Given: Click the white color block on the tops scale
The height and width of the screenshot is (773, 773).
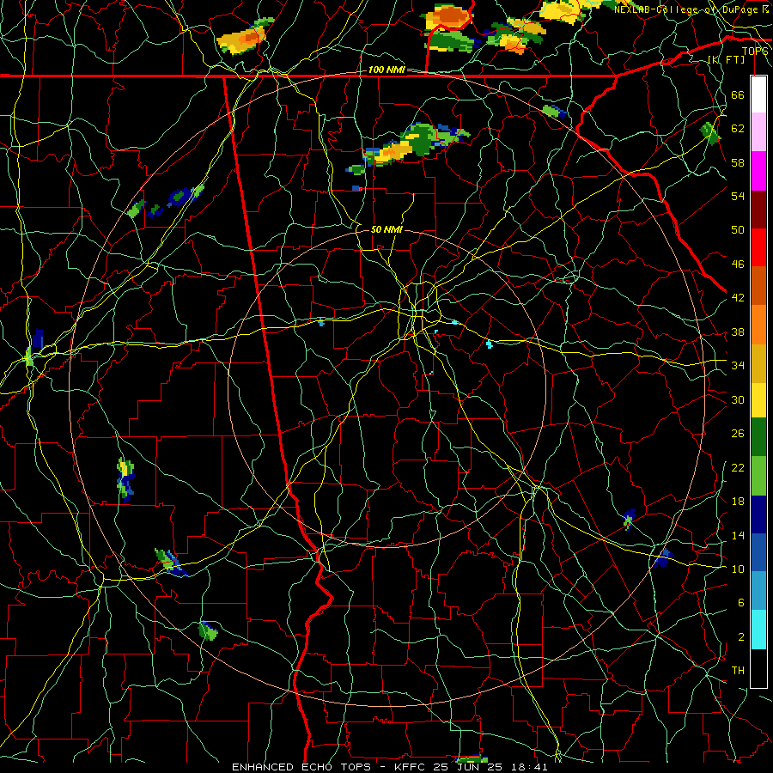Looking at the screenshot, I should (x=758, y=94).
